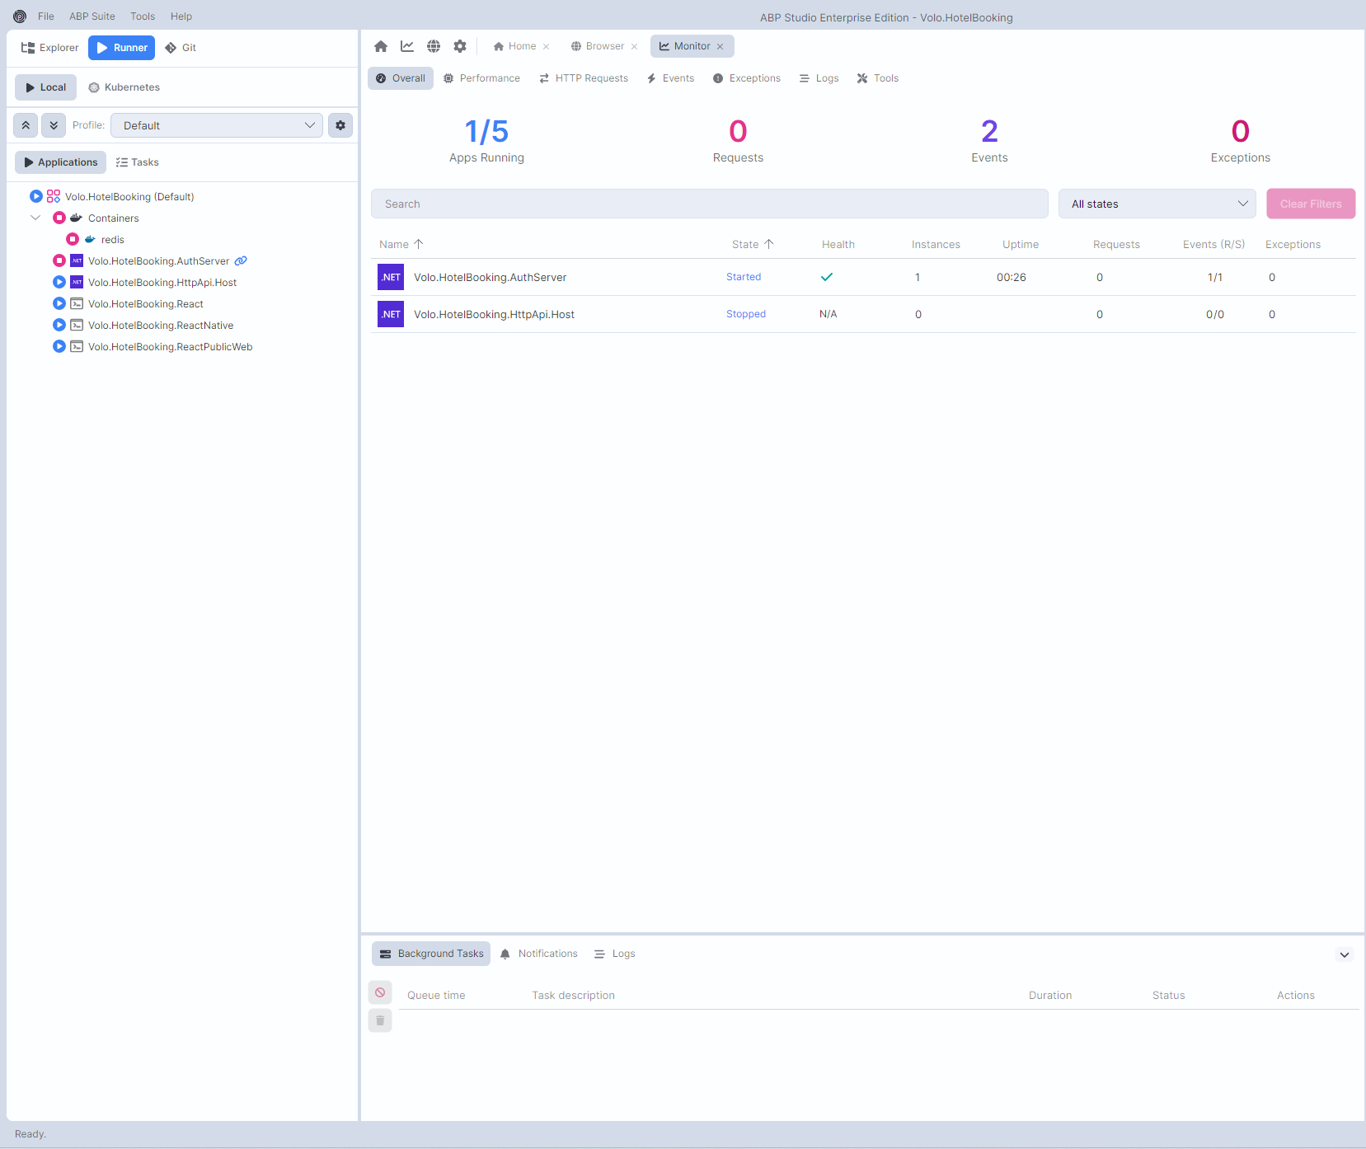Start Volo.HotelBooking.ReactNative application
This screenshot has width=1366, height=1149.
pyautogui.click(x=59, y=325)
